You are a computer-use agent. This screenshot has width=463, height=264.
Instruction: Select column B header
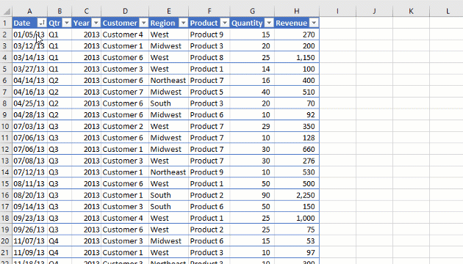pyautogui.click(x=60, y=11)
